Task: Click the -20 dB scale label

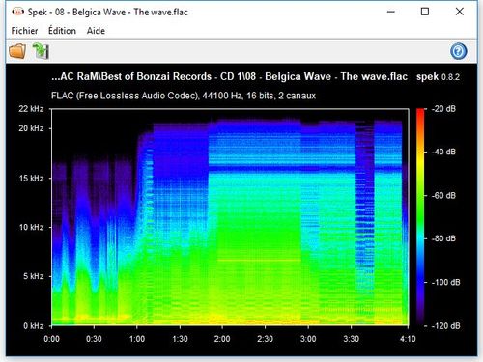Action: tap(443, 109)
